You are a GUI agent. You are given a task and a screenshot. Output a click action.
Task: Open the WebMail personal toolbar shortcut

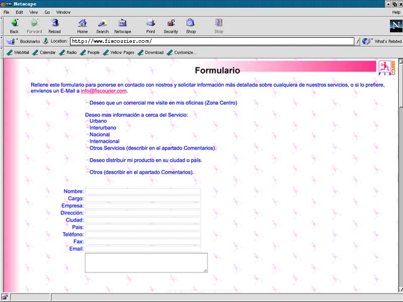[18, 52]
